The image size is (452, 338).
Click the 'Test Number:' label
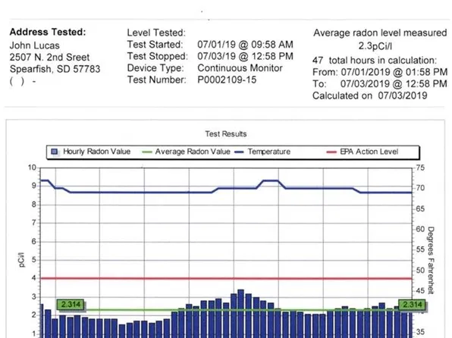pyautogui.click(x=156, y=80)
